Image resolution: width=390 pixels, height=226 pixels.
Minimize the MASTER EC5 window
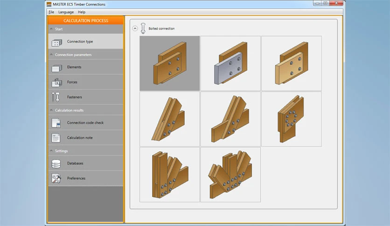(x=317, y=3)
